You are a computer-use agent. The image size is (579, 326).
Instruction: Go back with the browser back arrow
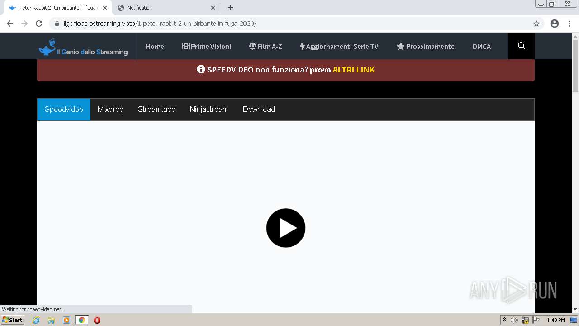pyautogui.click(x=10, y=24)
